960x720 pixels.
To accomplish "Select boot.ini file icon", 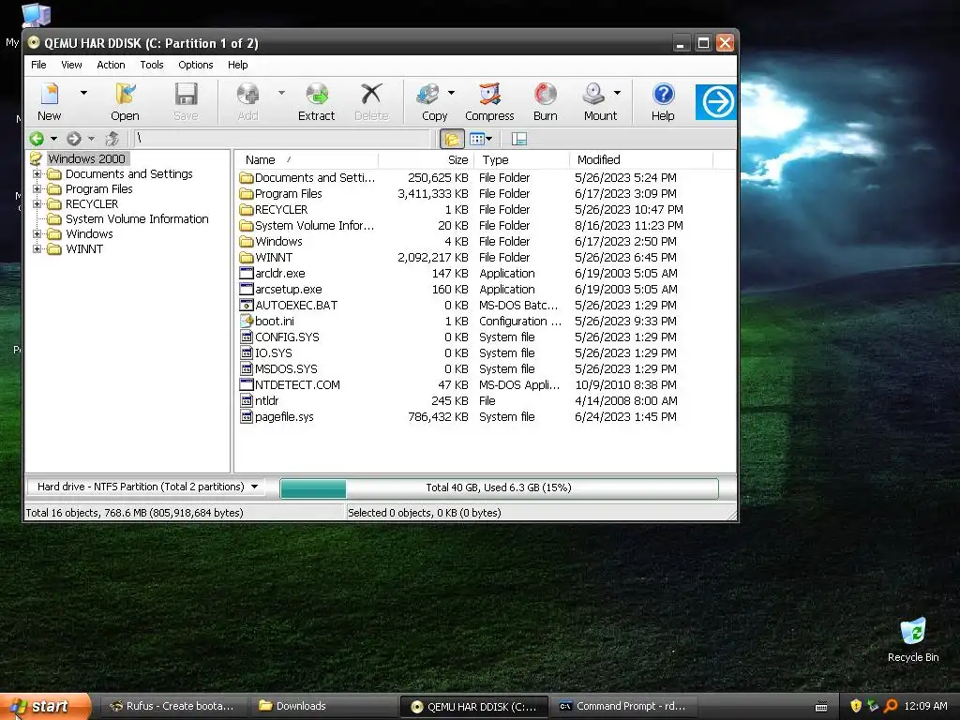I will coord(247,322).
